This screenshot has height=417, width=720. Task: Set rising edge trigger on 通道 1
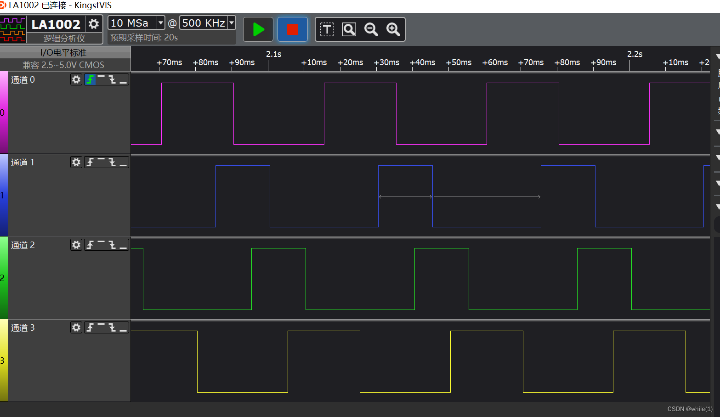tap(90, 162)
